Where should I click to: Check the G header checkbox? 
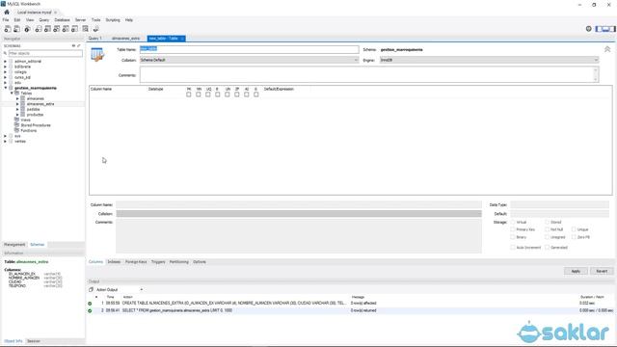click(x=256, y=94)
